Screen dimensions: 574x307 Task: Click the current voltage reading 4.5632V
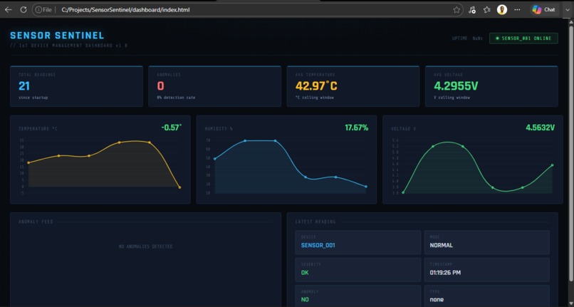point(541,128)
